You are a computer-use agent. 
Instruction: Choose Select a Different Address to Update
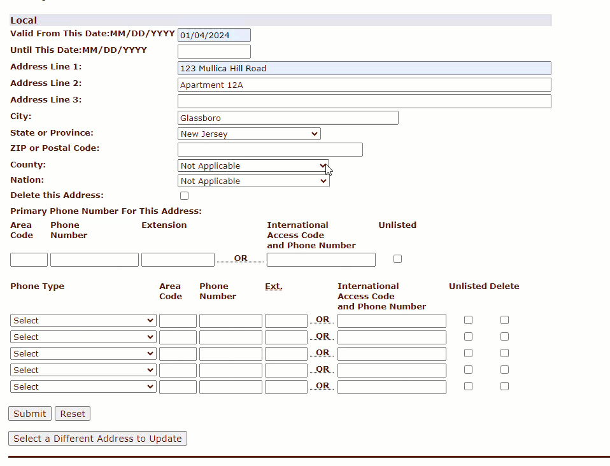click(97, 439)
